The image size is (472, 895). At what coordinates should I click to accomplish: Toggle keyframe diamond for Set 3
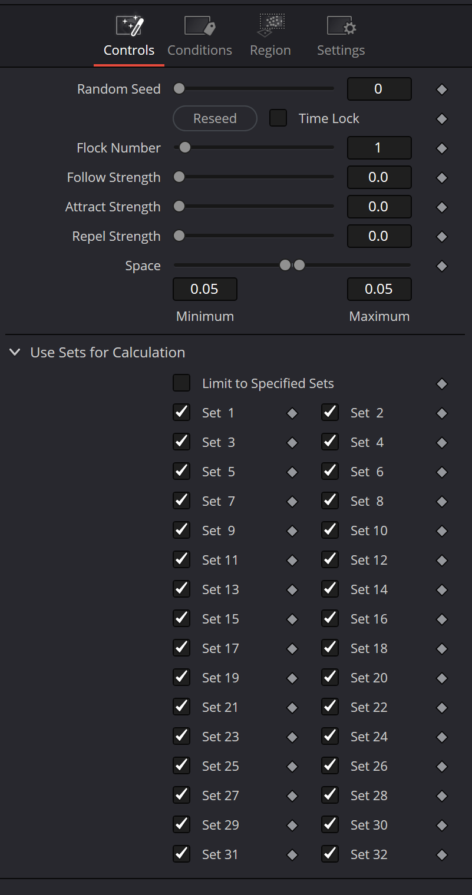coord(292,443)
